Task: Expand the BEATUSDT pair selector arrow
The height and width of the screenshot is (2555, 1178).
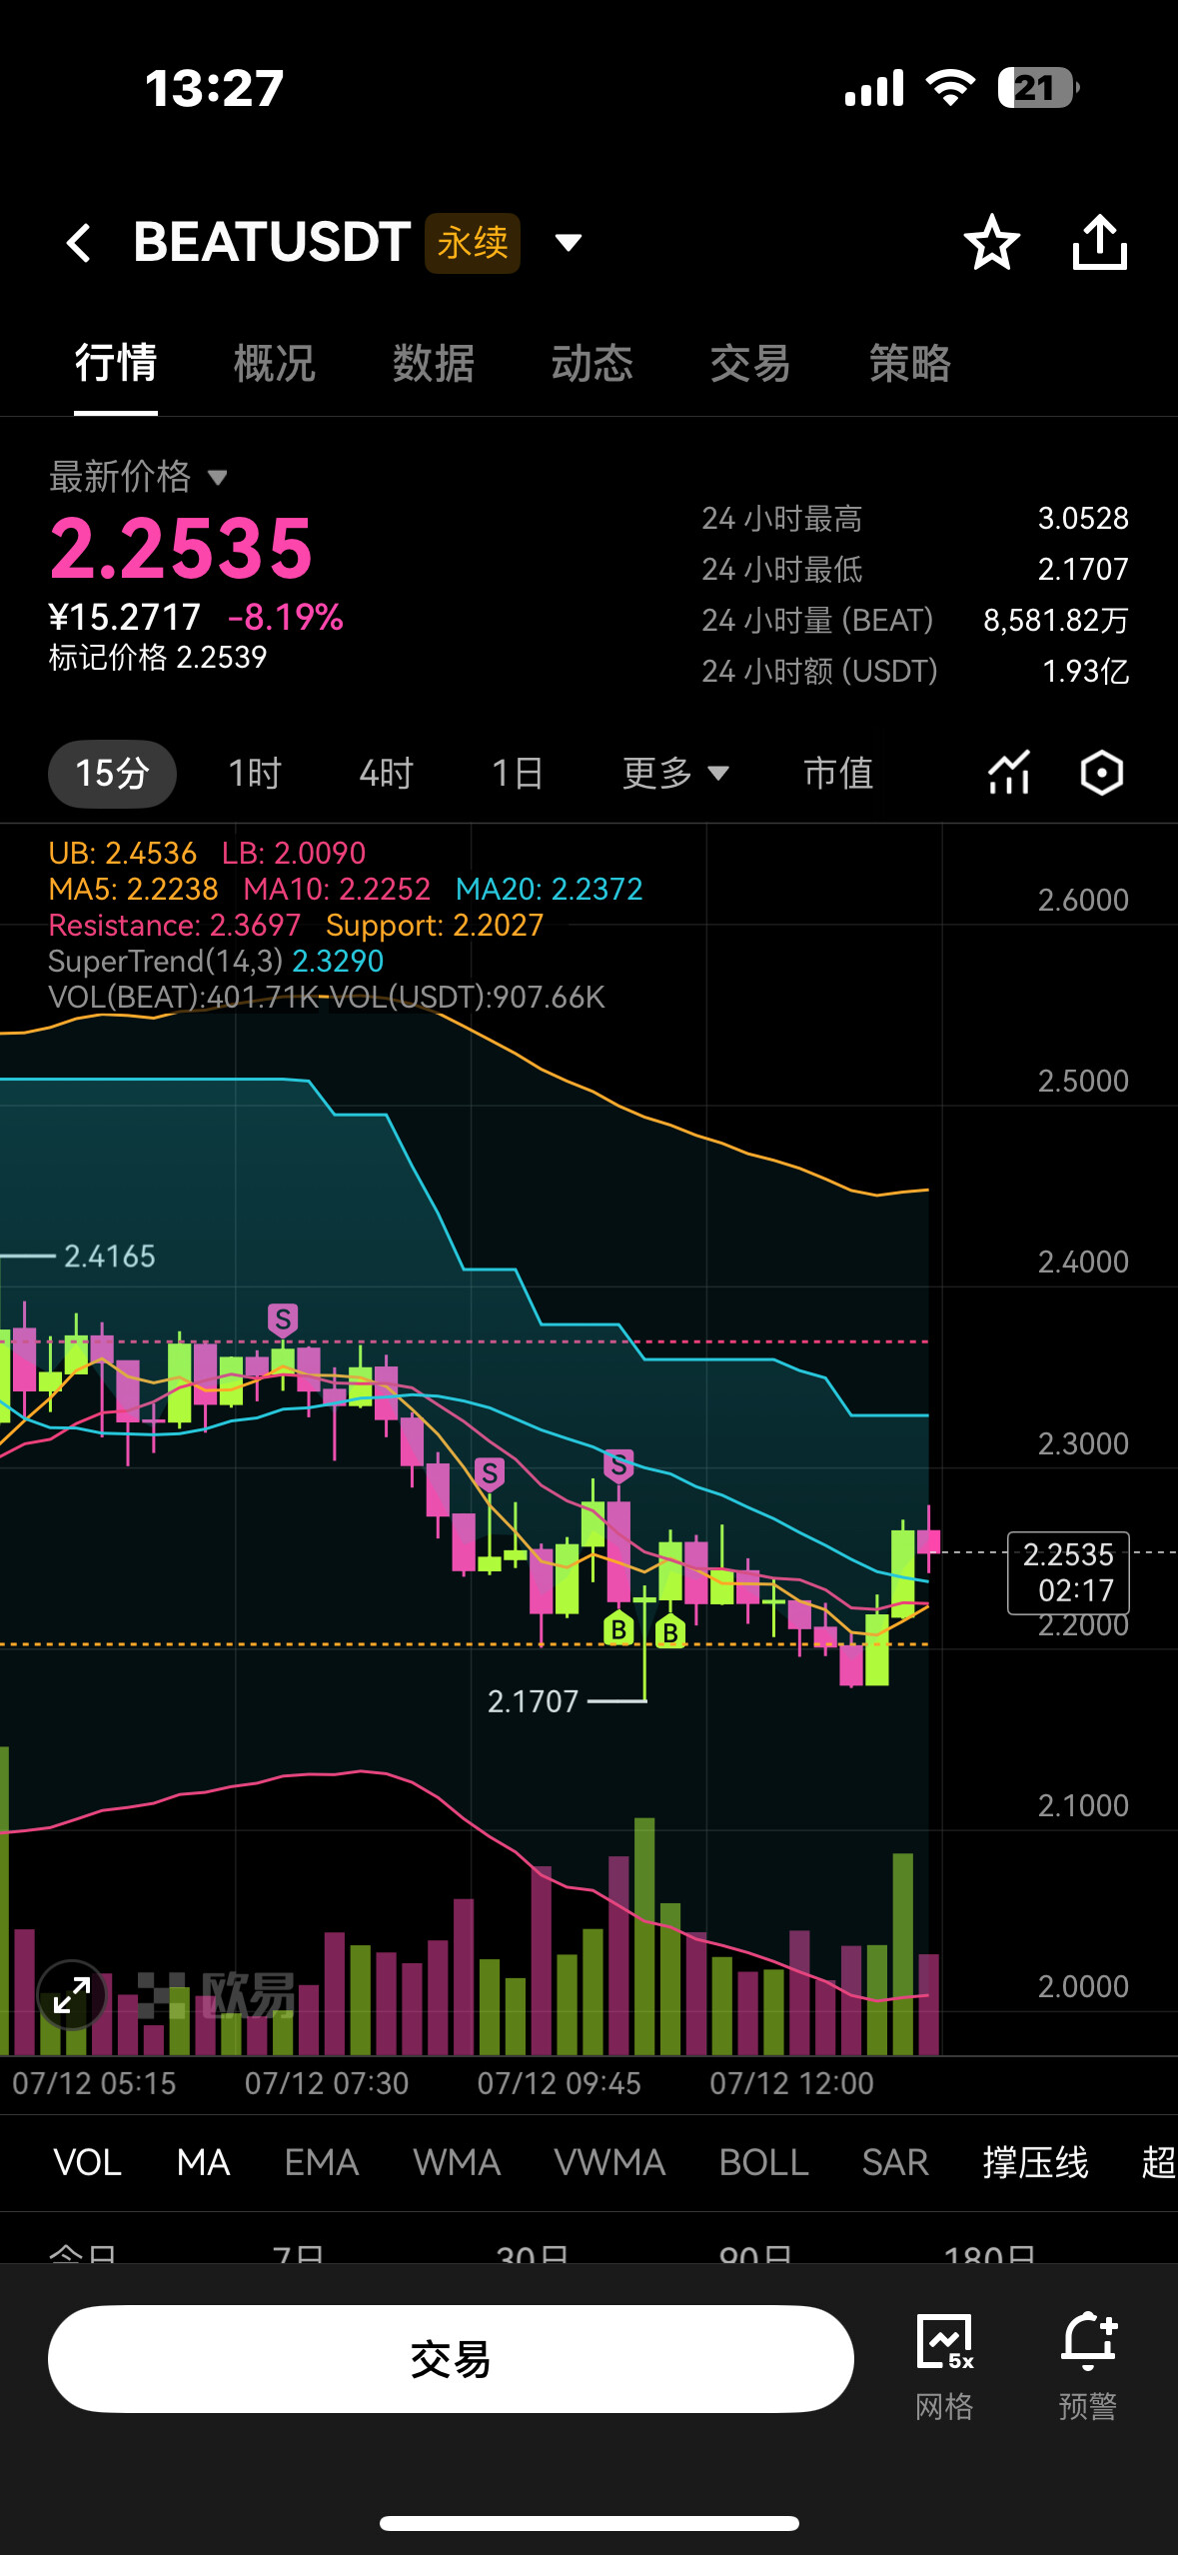Action: (569, 243)
